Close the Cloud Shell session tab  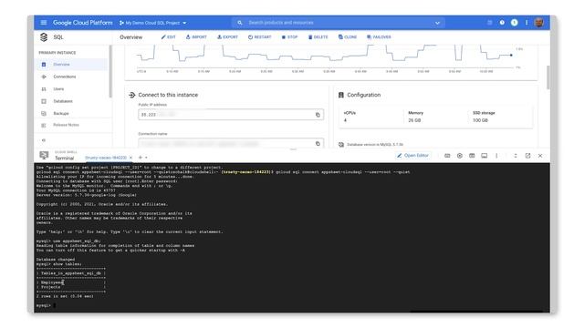point(130,158)
